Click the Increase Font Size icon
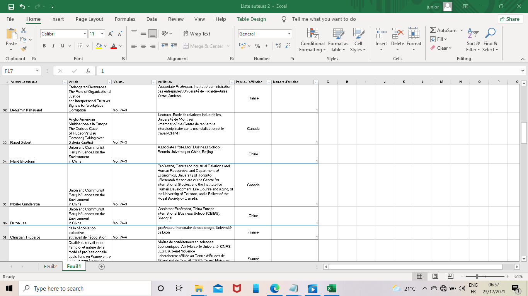528x296 pixels. coord(111,34)
